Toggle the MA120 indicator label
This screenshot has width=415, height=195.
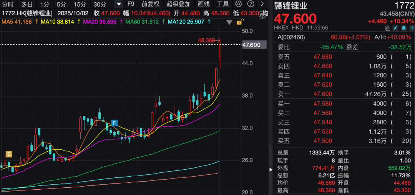(x=186, y=22)
